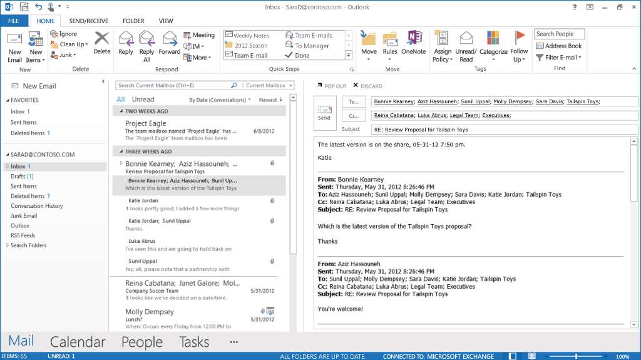The image size is (641, 360).
Task: Toggle Newest sort order
Action: click(x=270, y=100)
